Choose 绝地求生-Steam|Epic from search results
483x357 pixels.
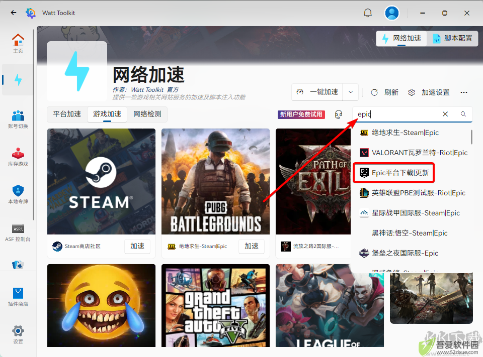tap(411, 133)
